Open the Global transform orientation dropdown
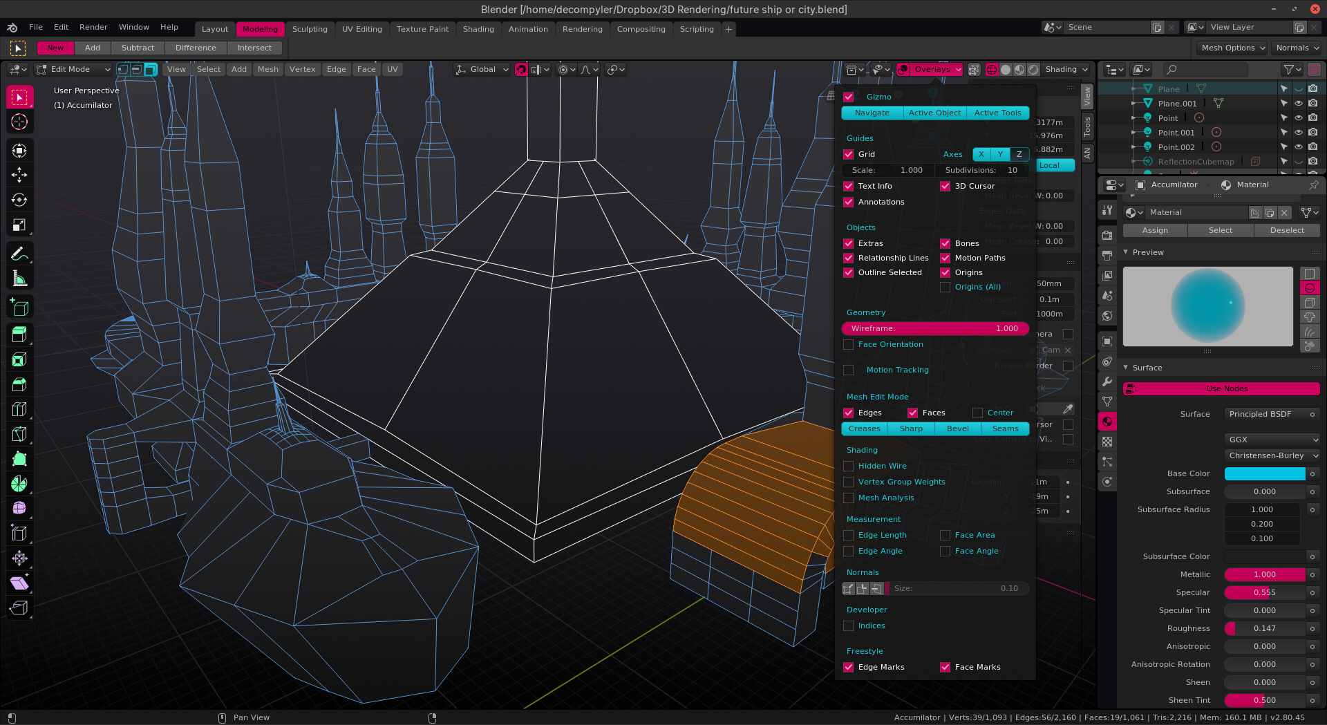 (482, 70)
